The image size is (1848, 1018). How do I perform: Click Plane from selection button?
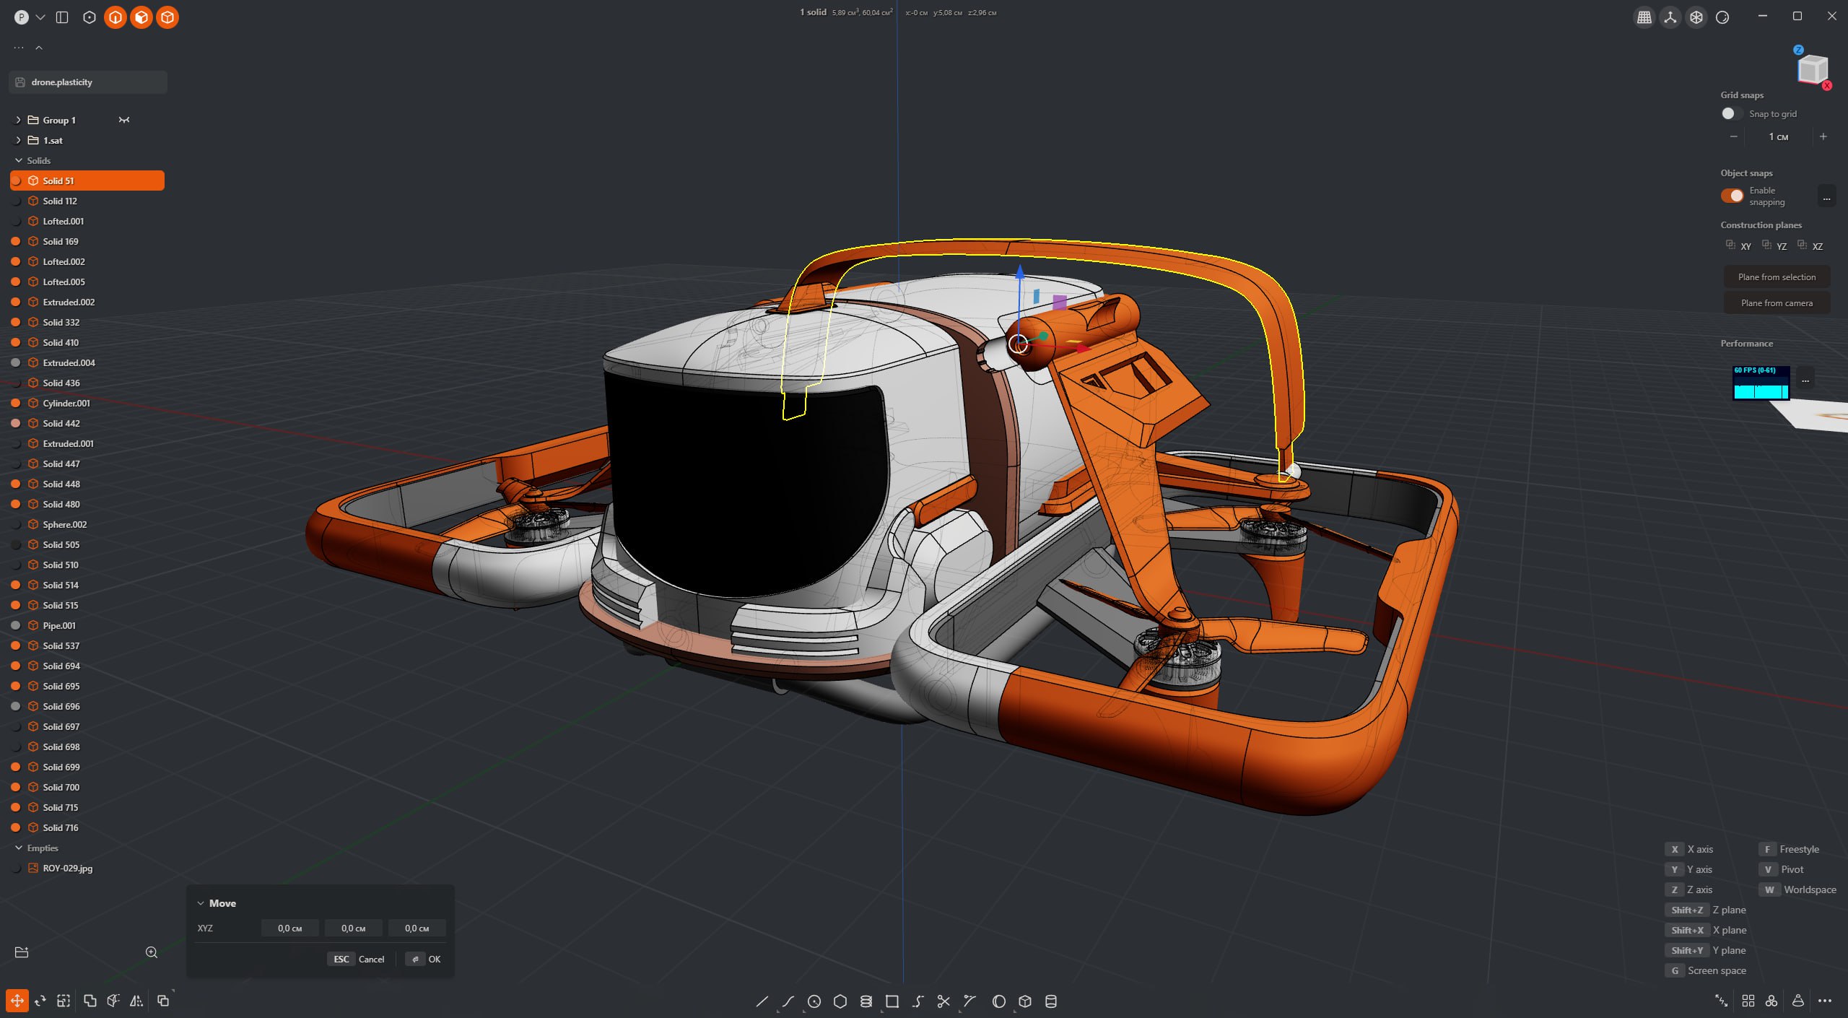[x=1777, y=277]
